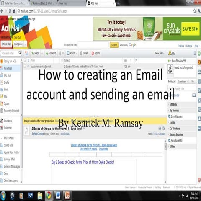The height and width of the screenshot is (201, 201).
Task: Open the Sent folder in sidebar
Action: pos(10,90)
